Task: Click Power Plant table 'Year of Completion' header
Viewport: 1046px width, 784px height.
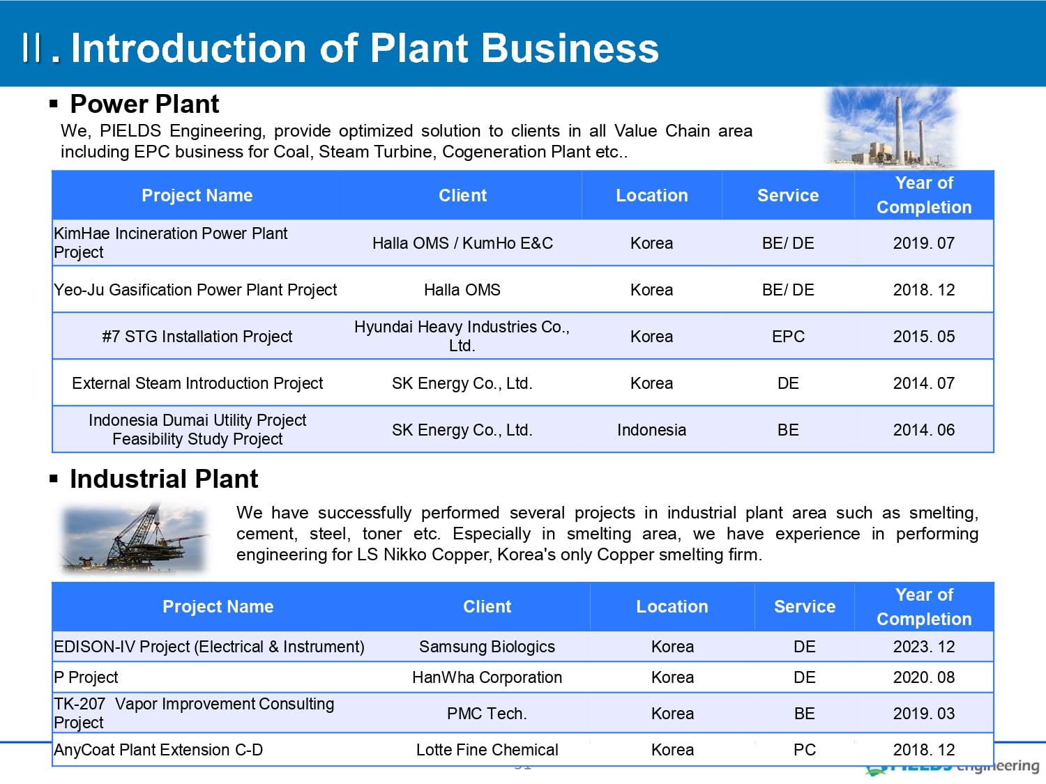Action: point(924,195)
